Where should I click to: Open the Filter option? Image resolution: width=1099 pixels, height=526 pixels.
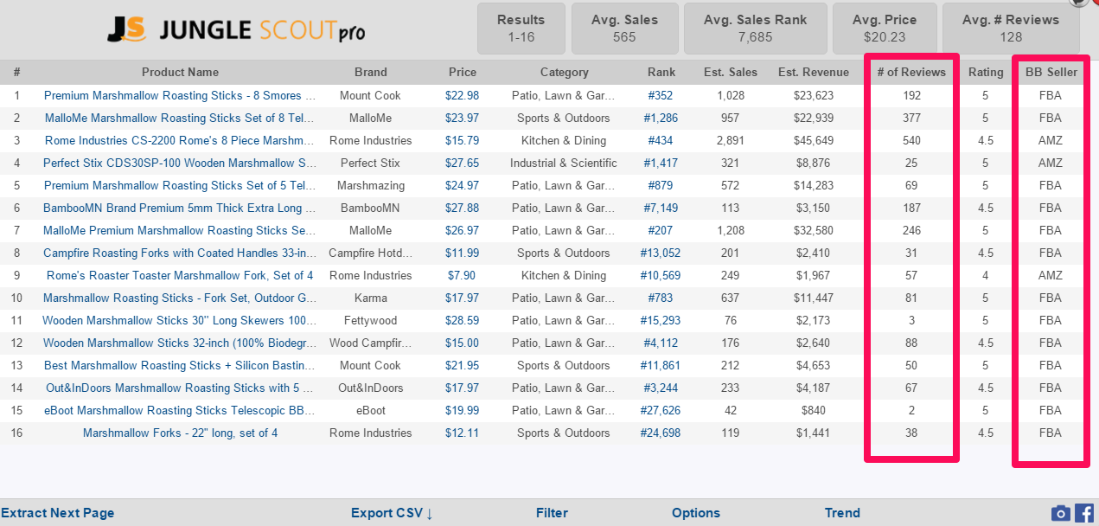[552, 513]
